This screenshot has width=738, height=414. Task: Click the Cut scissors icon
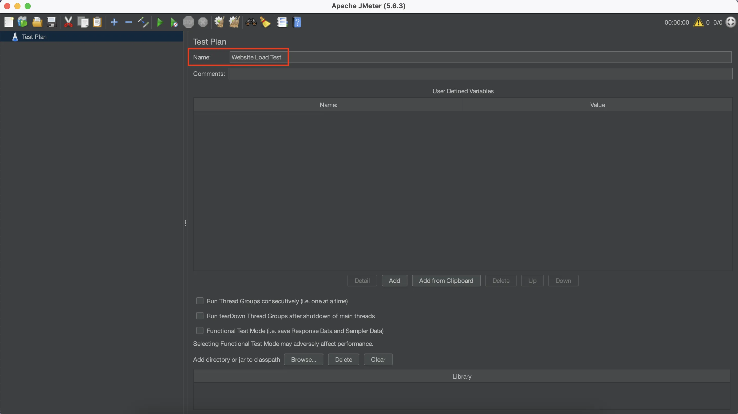pos(68,22)
